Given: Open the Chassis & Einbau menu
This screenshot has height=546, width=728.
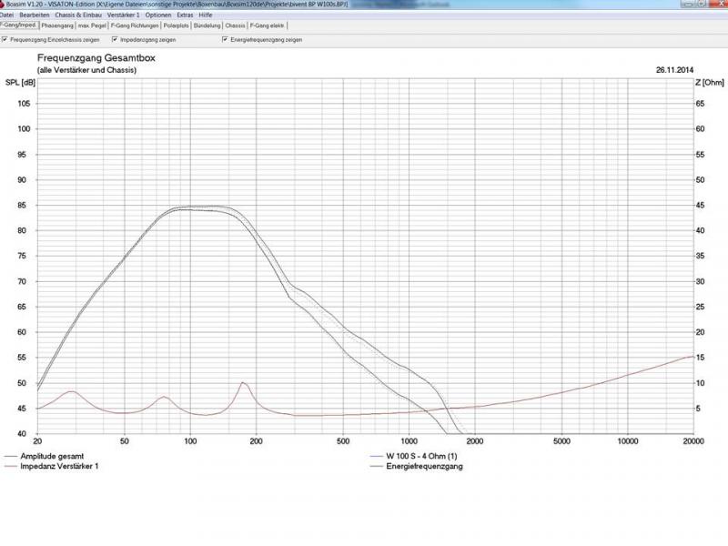Looking at the screenshot, I should (x=77, y=15).
